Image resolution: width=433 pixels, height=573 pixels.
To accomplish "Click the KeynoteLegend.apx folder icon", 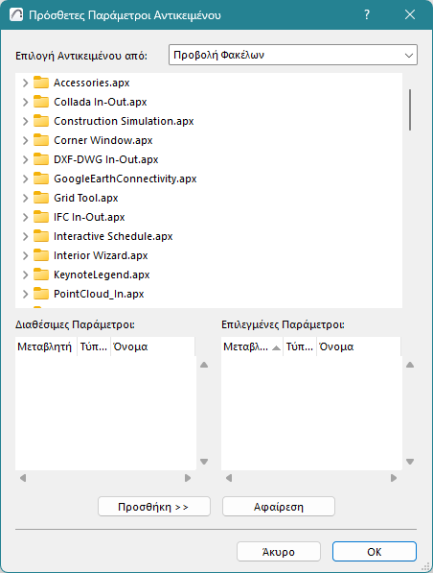I will click(41, 275).
